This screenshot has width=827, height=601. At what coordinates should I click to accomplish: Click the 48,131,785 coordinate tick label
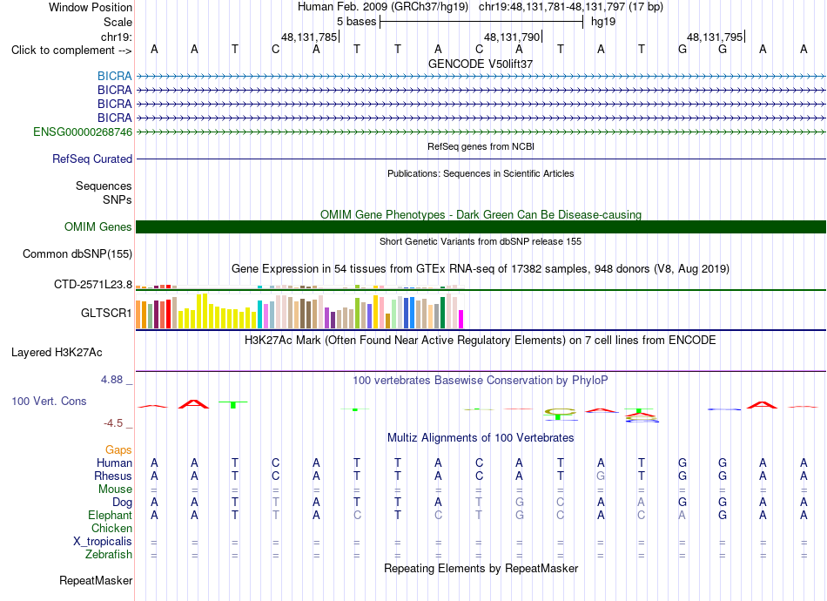pyautogui.click(x=309, y=37)
